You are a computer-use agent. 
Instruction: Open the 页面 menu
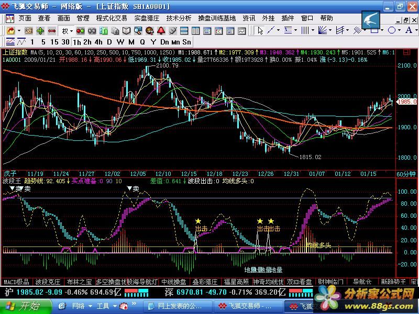(25, 18)
